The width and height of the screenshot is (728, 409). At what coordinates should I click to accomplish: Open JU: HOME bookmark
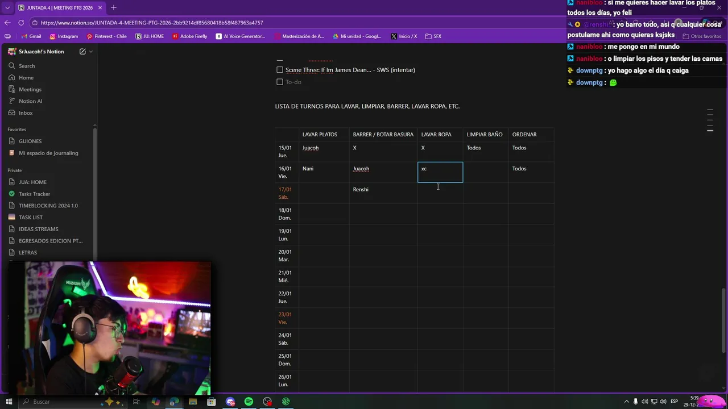[x=150, y=36]
